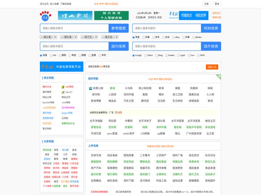The height and width of the screenshot is (195, 261).
Task: Select the Google radio button
Action: [133, 56]
